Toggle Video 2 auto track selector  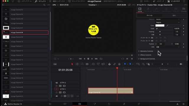click(60, 86)
